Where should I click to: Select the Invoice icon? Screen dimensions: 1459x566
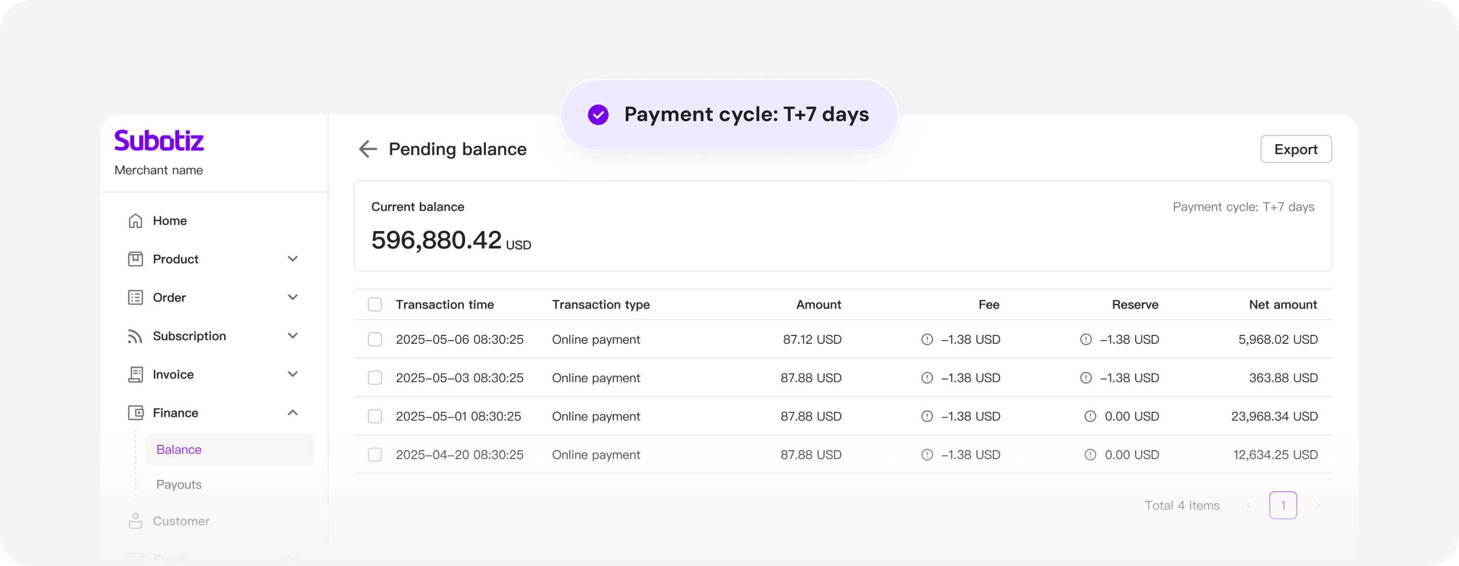pos(135,374)
